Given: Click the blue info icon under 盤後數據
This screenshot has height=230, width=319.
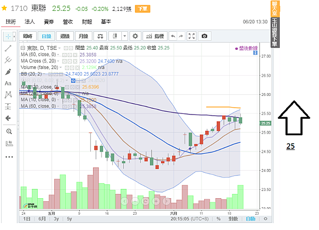Looking at the screenshot, I should 255,53.
